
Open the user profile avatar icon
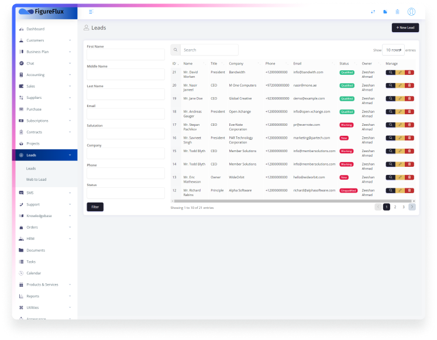click(x=411, y=12)
